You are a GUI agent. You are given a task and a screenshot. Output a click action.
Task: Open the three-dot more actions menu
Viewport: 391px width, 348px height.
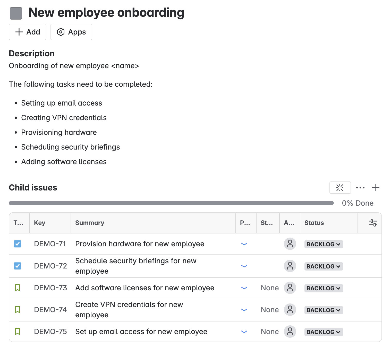point(360,188)
